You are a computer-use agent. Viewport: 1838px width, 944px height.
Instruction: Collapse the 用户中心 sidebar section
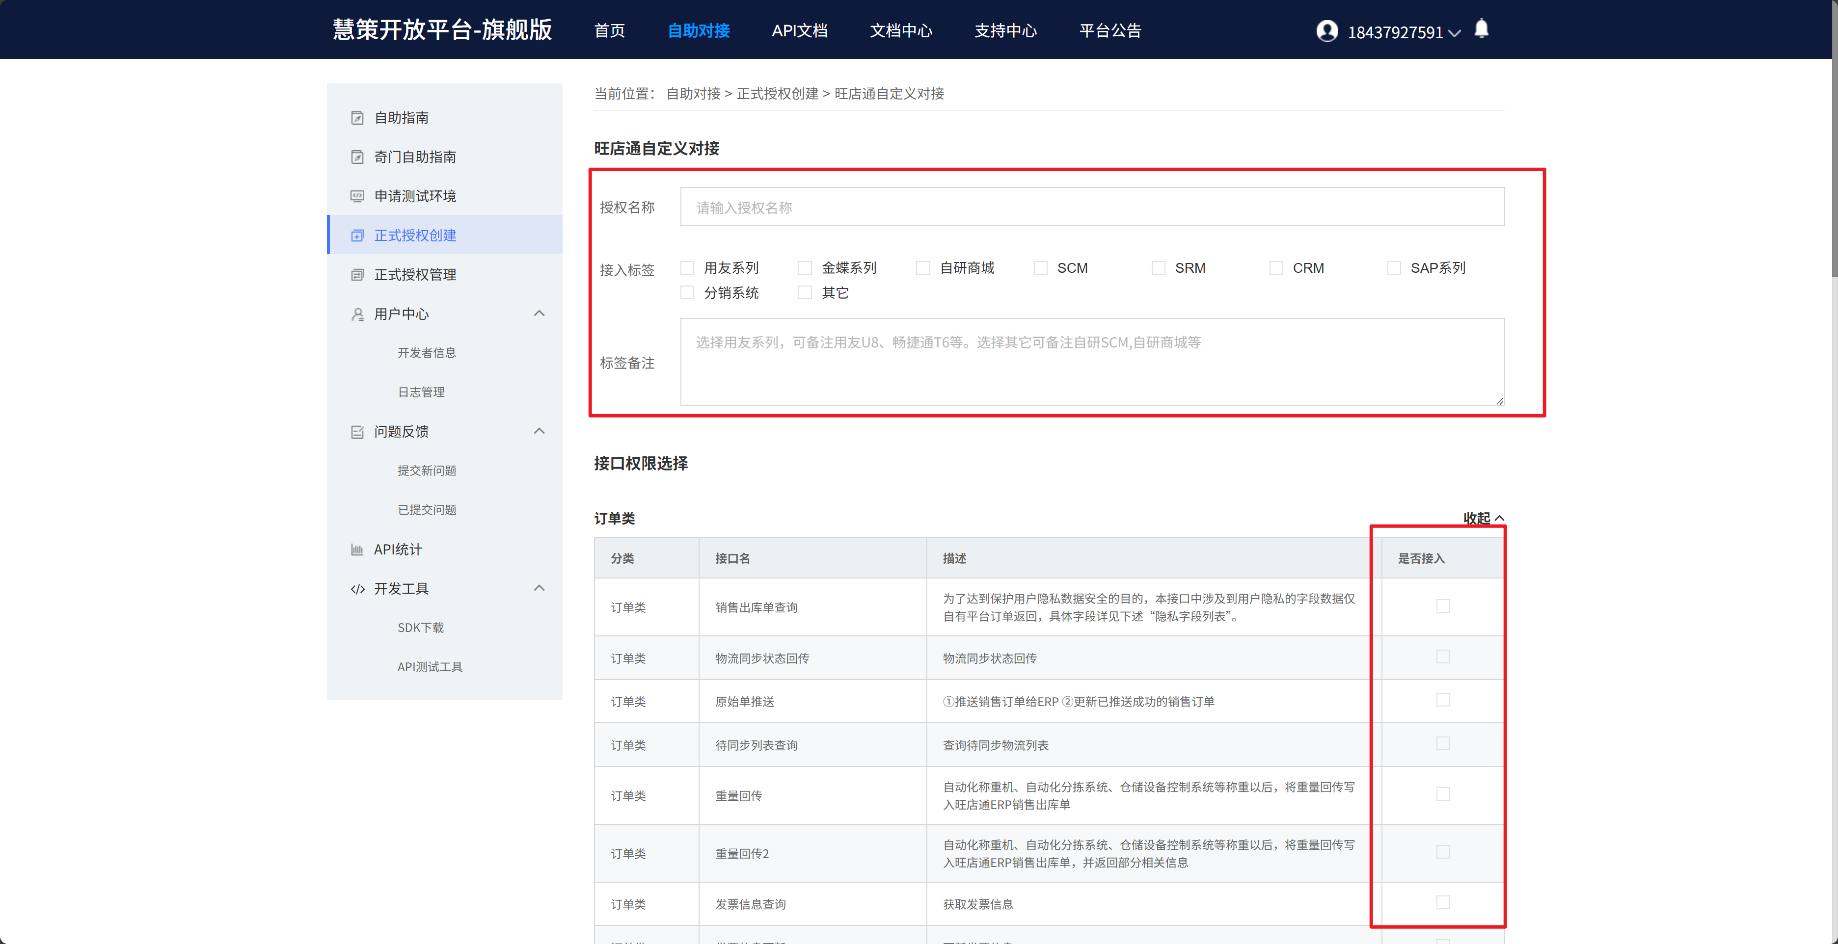click(540, 314)
